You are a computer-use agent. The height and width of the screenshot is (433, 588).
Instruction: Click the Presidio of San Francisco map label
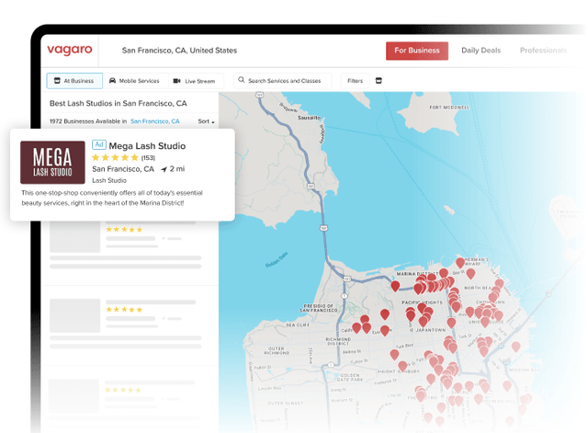coord(319,308)
